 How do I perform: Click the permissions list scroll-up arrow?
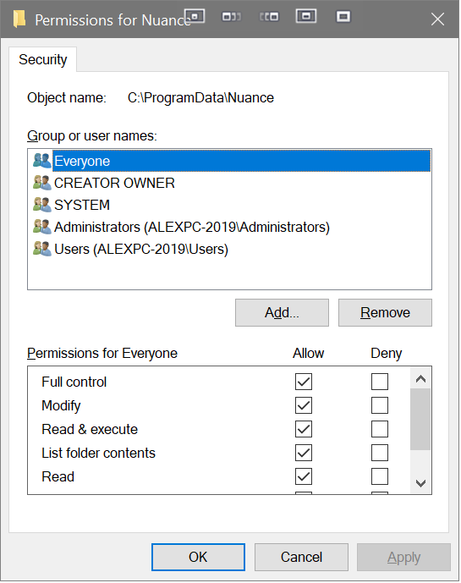[420, 378]
